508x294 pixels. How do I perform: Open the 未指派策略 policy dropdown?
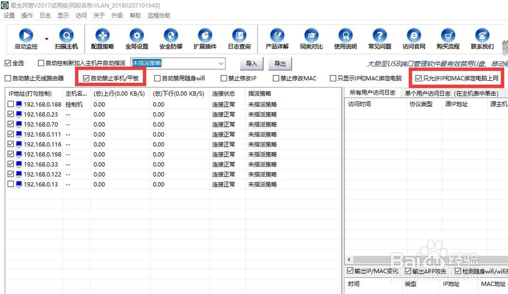220,63
